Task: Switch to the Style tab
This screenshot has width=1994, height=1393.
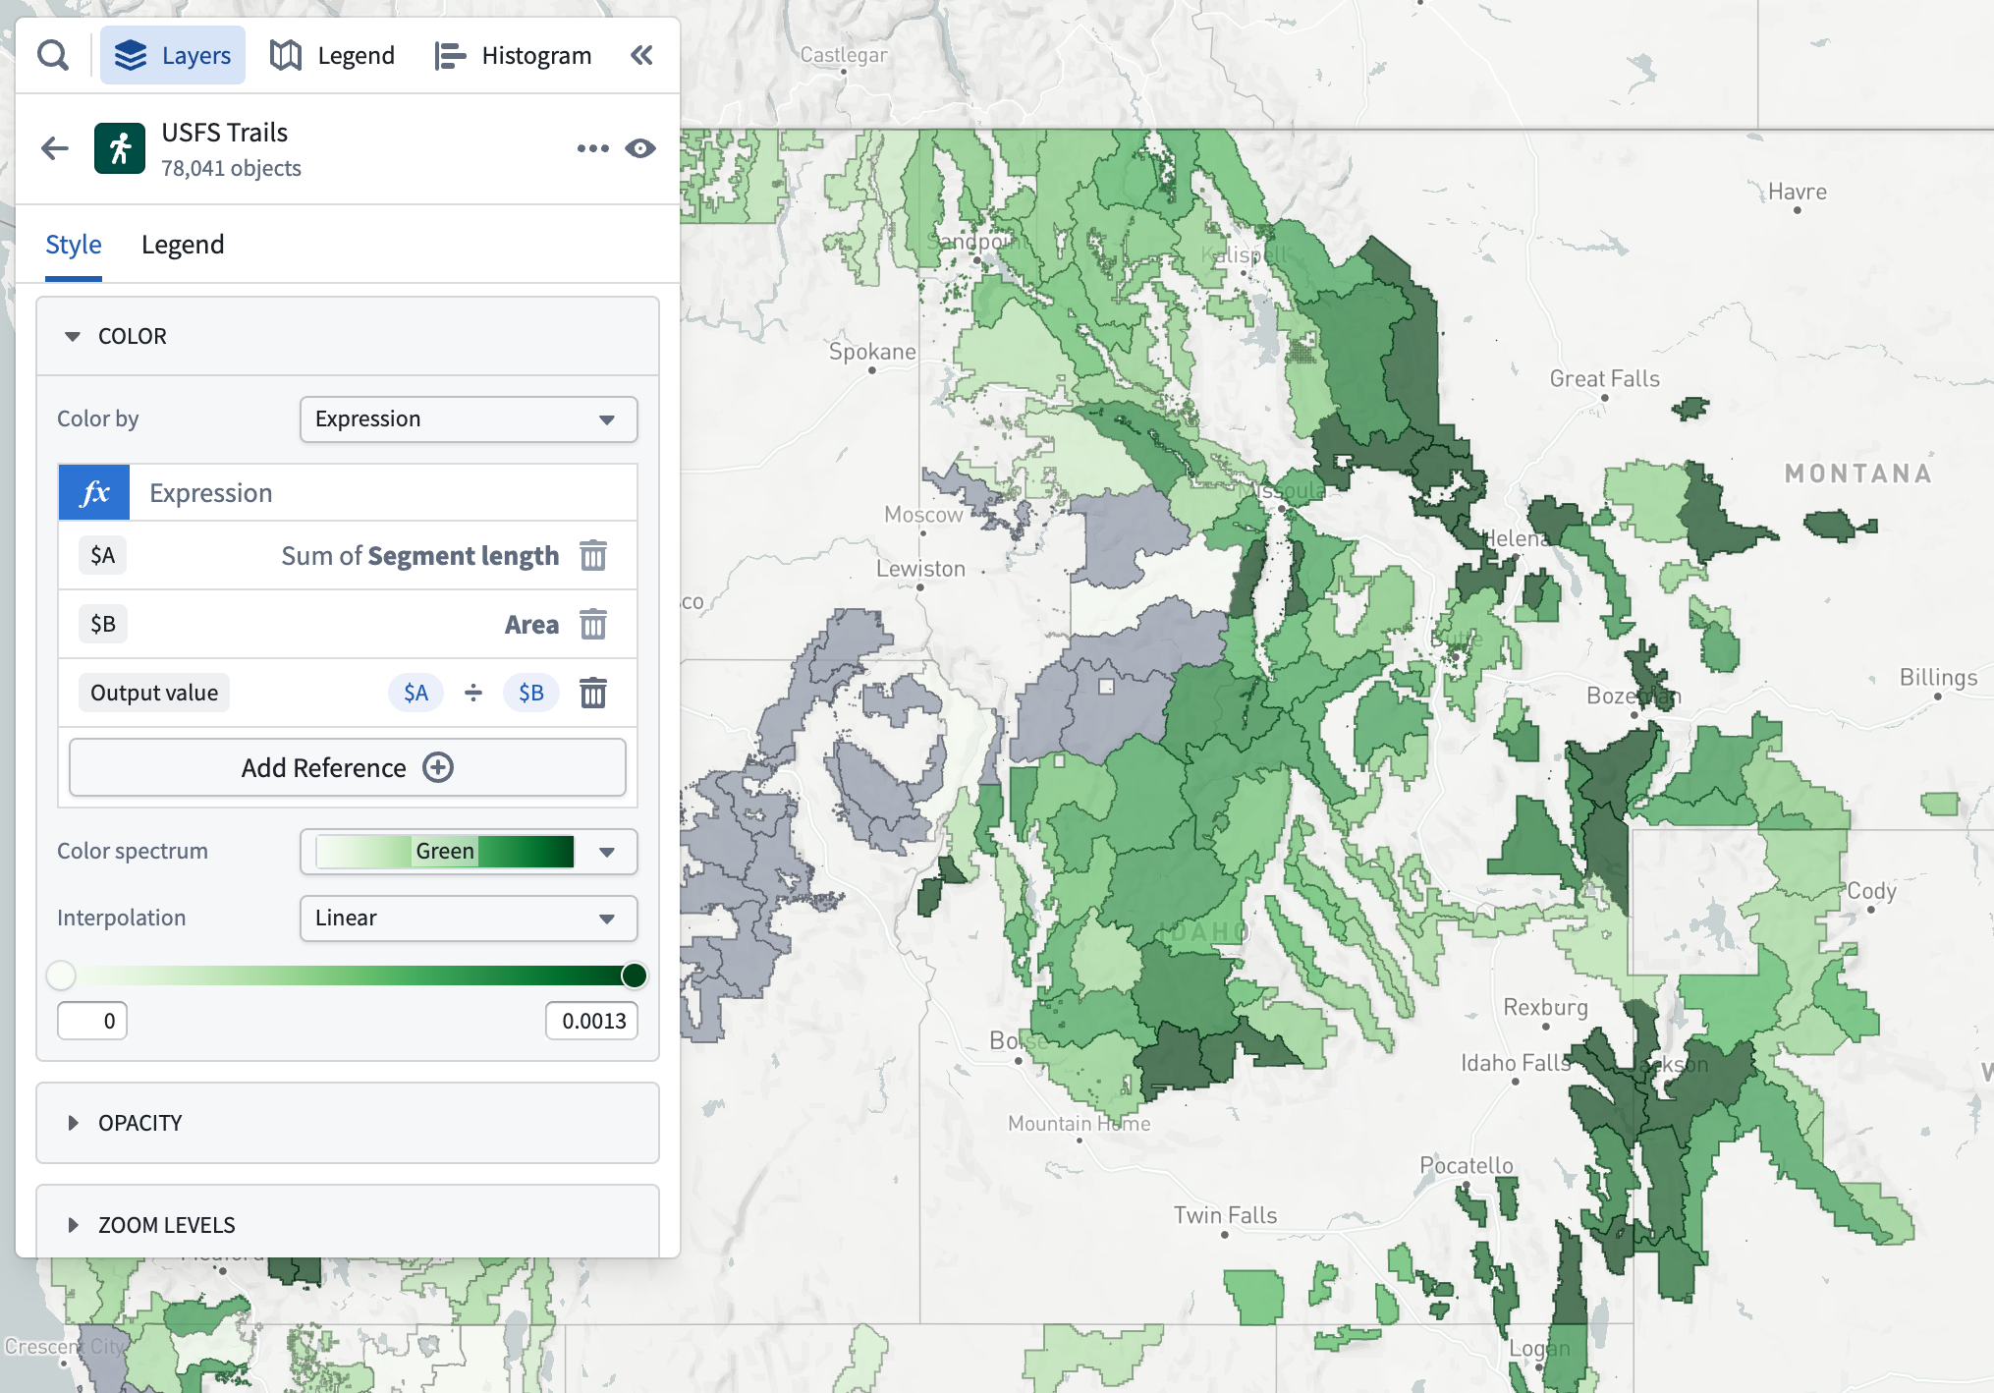Action: click(x=74, y=245)
